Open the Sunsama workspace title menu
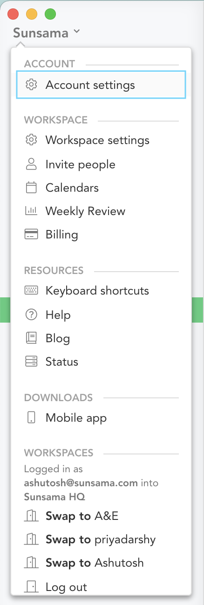 [x=41, y=33]
